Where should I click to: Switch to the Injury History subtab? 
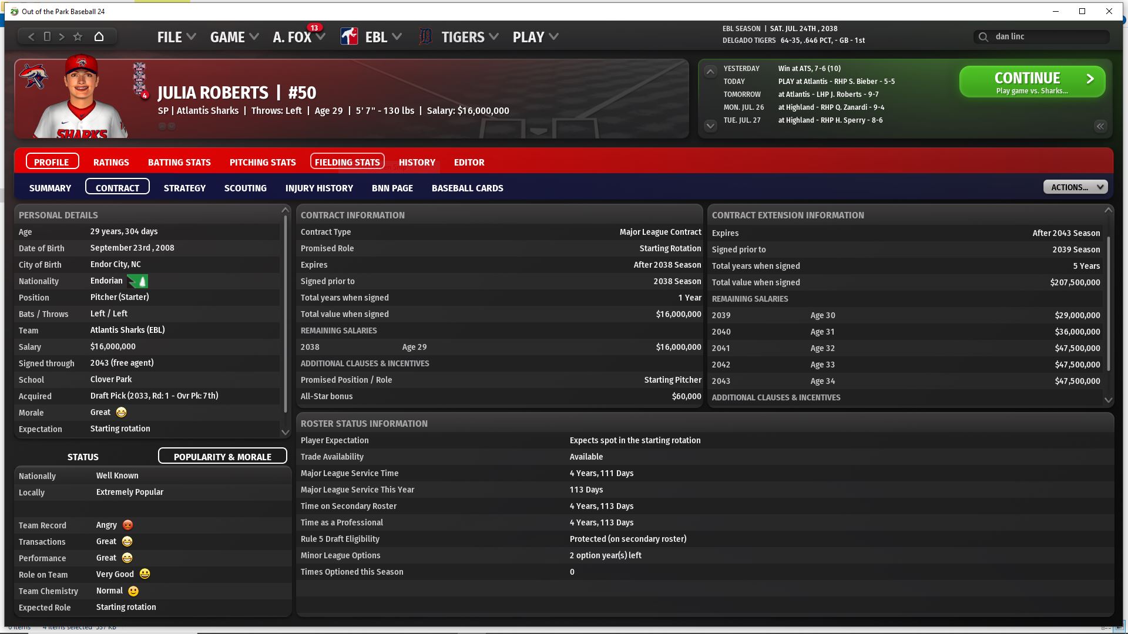click(319, 188)
